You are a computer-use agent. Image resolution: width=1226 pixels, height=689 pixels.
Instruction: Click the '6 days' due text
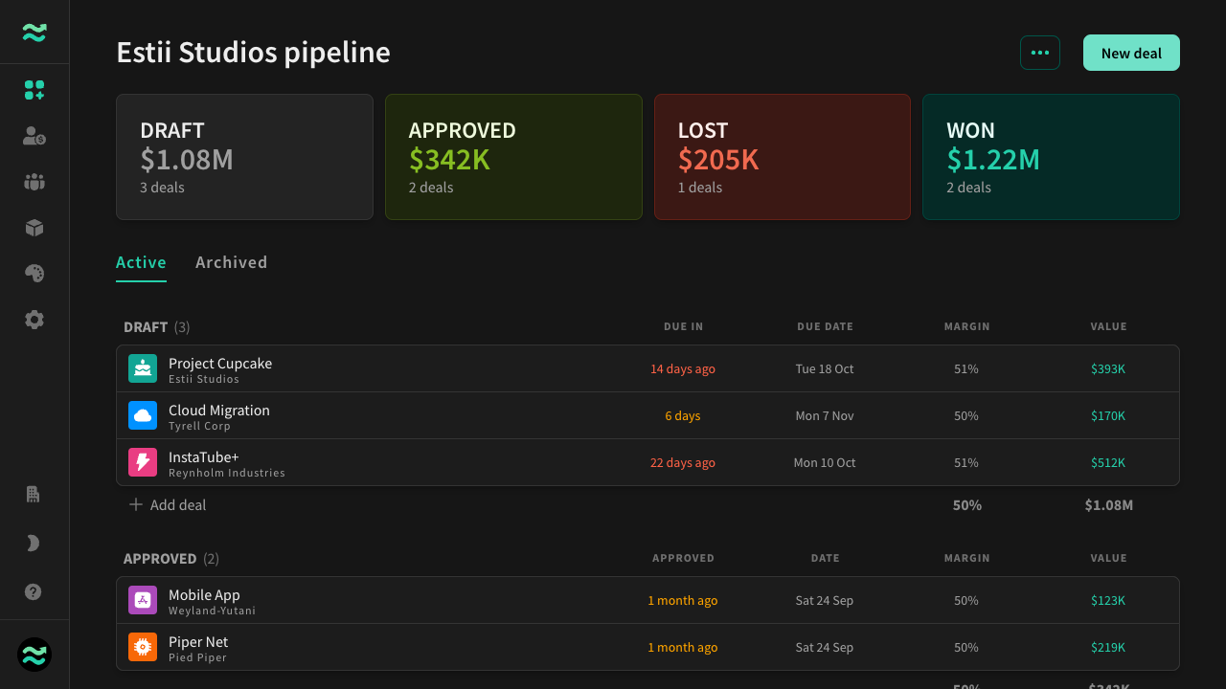tap(683, 415)
